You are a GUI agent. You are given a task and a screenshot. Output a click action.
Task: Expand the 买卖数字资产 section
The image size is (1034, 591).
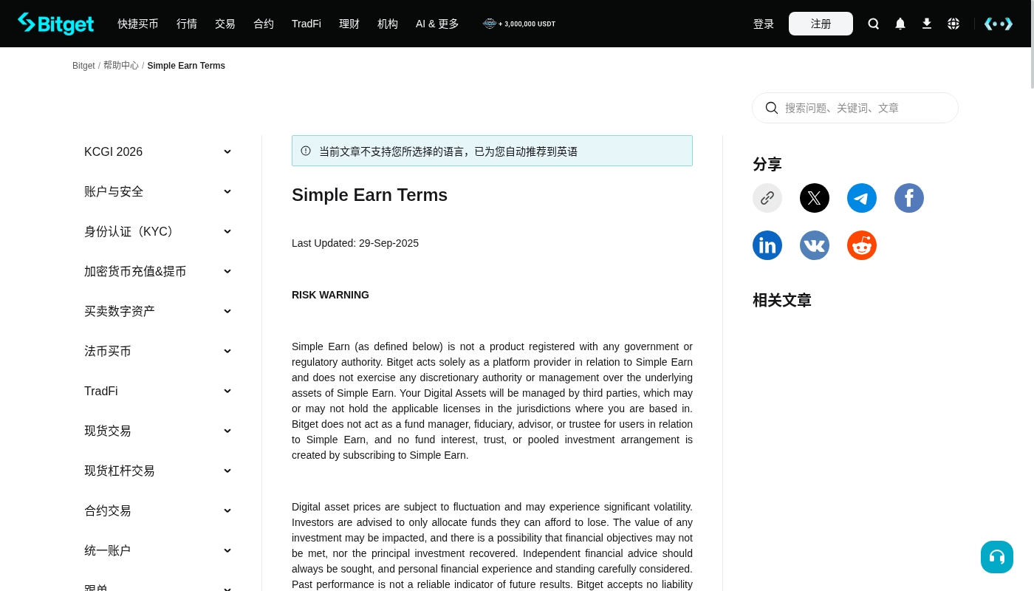158,311
